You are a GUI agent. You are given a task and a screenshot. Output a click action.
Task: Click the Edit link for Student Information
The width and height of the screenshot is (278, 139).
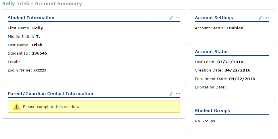click(x=176, y=18)
